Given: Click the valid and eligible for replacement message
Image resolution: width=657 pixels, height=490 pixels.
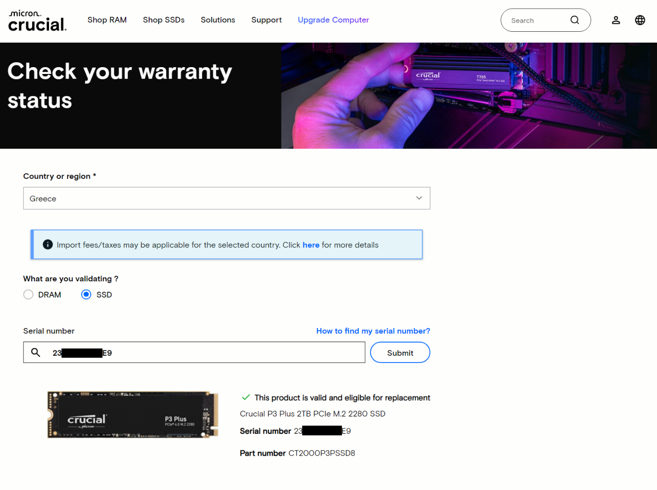Looking at the screenshot, I should 342,398.
